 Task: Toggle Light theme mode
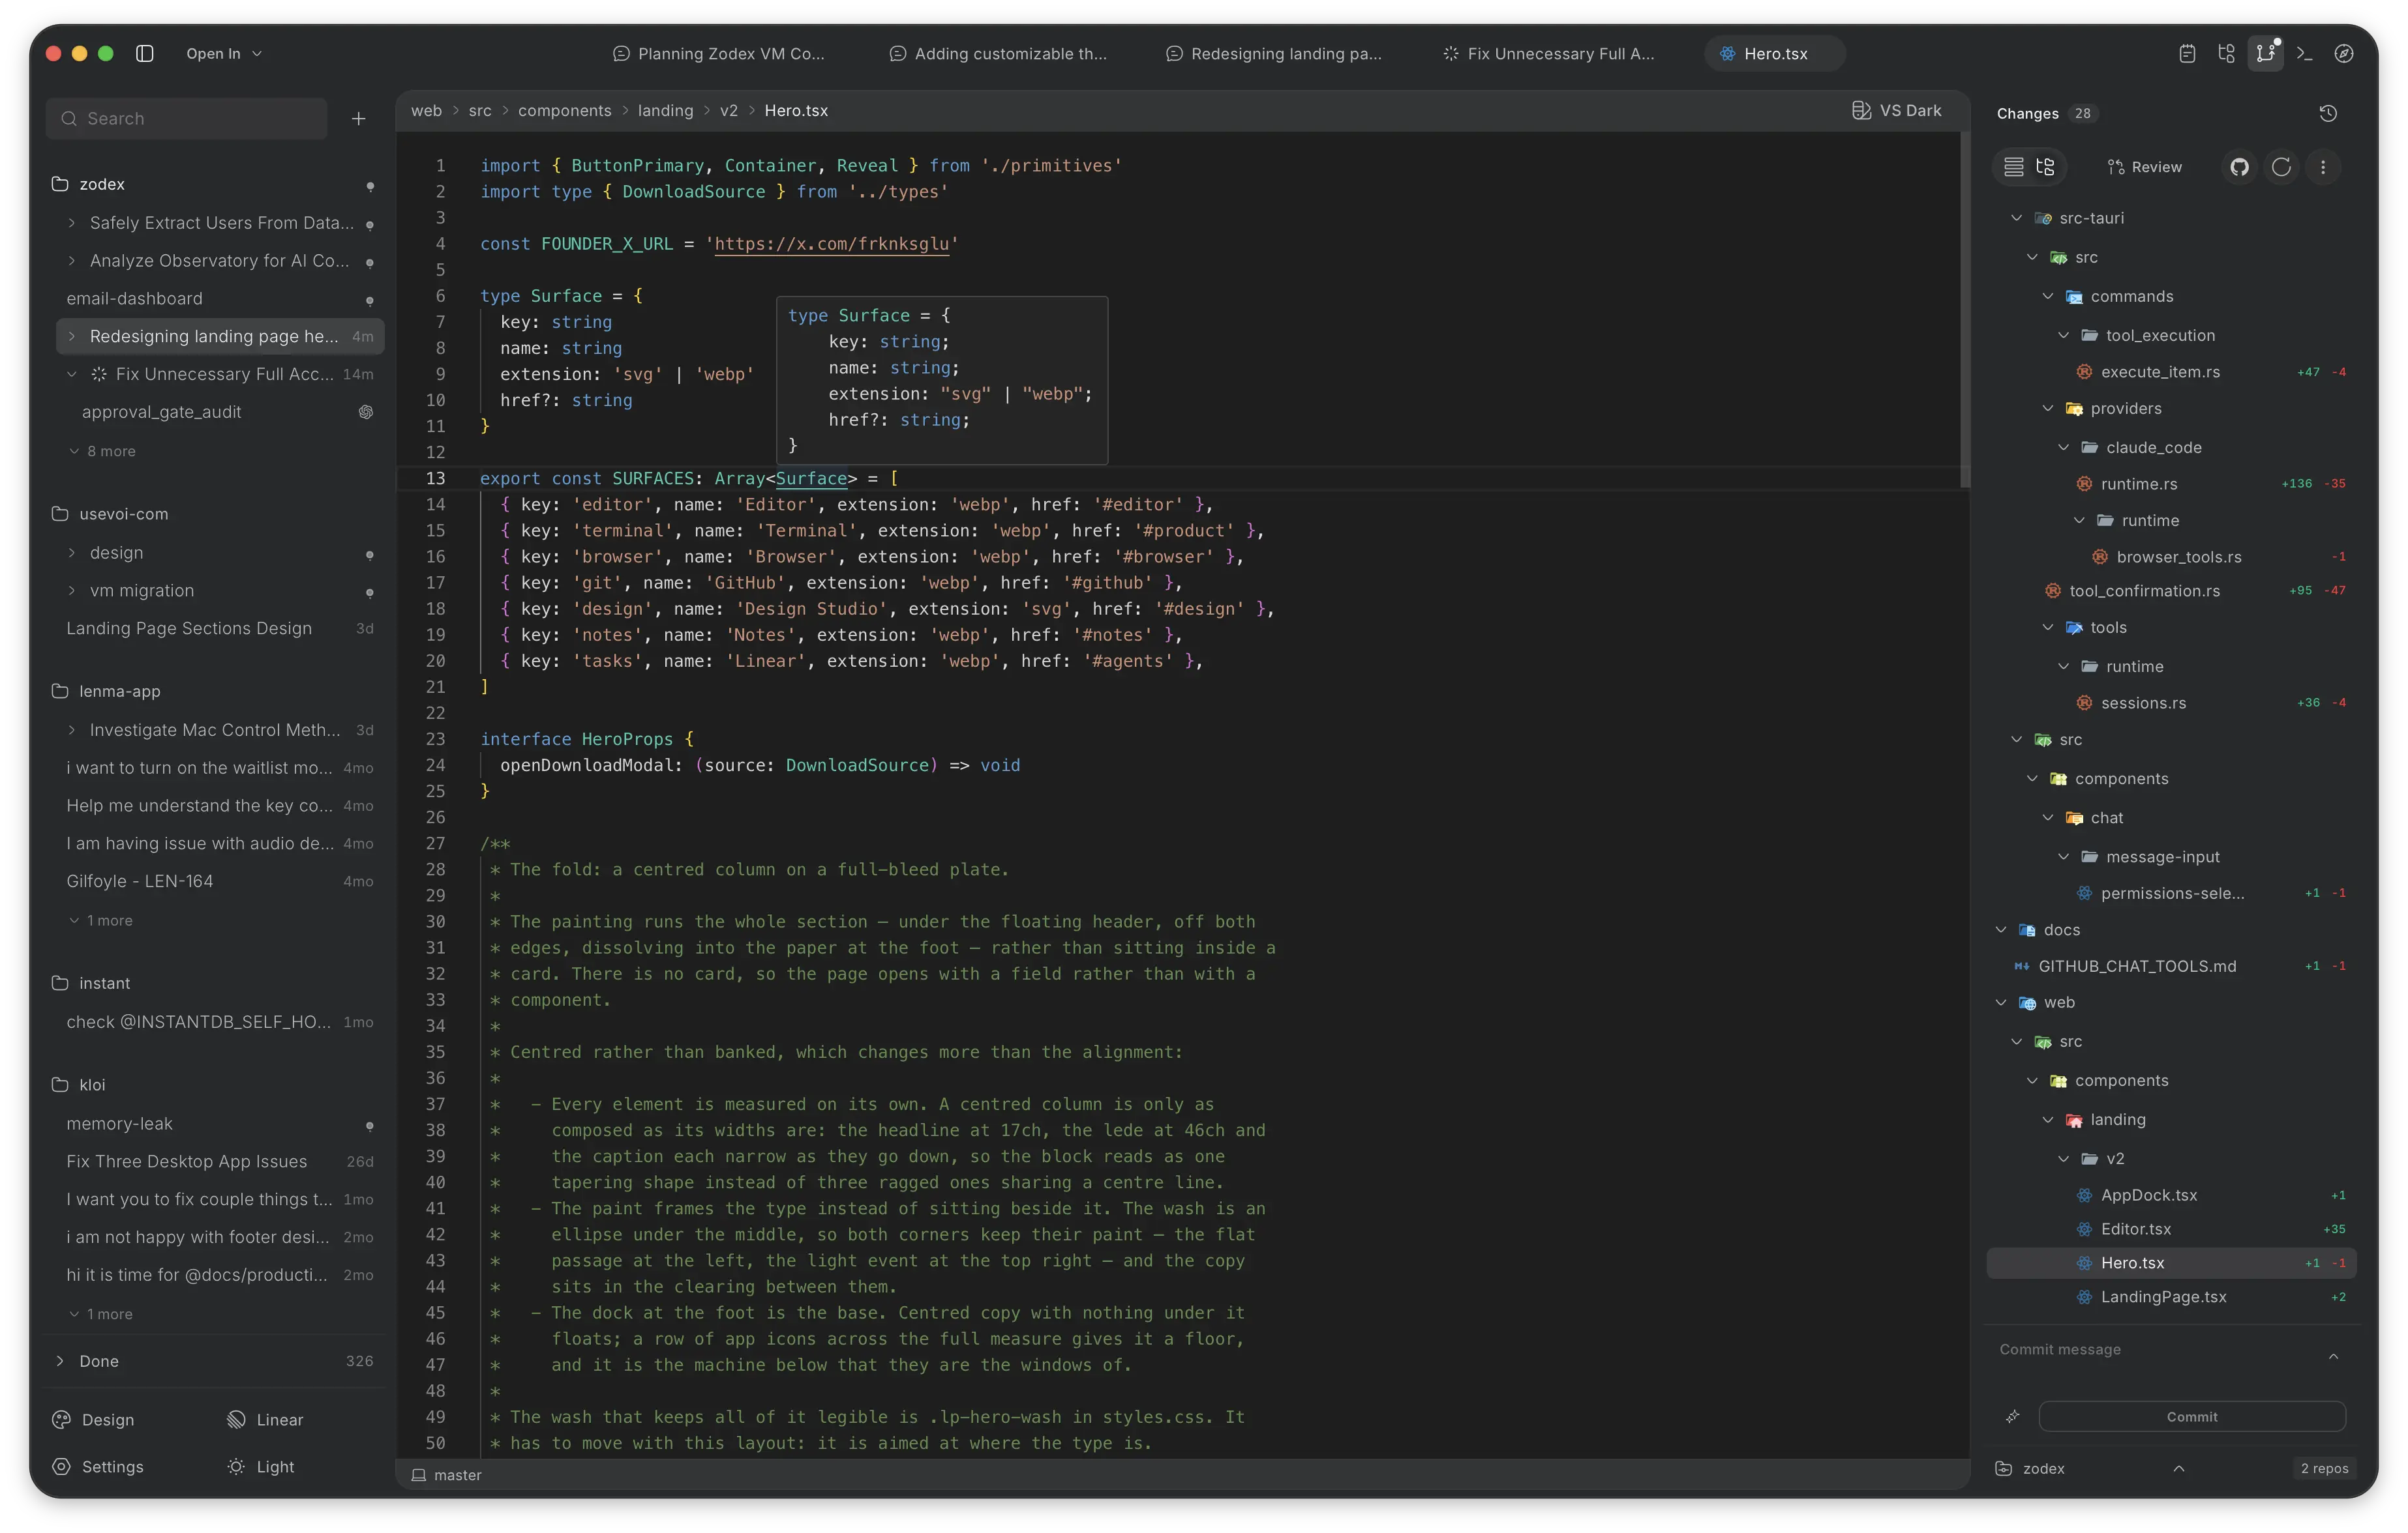pyautogui.click(x=261, y=1467)
